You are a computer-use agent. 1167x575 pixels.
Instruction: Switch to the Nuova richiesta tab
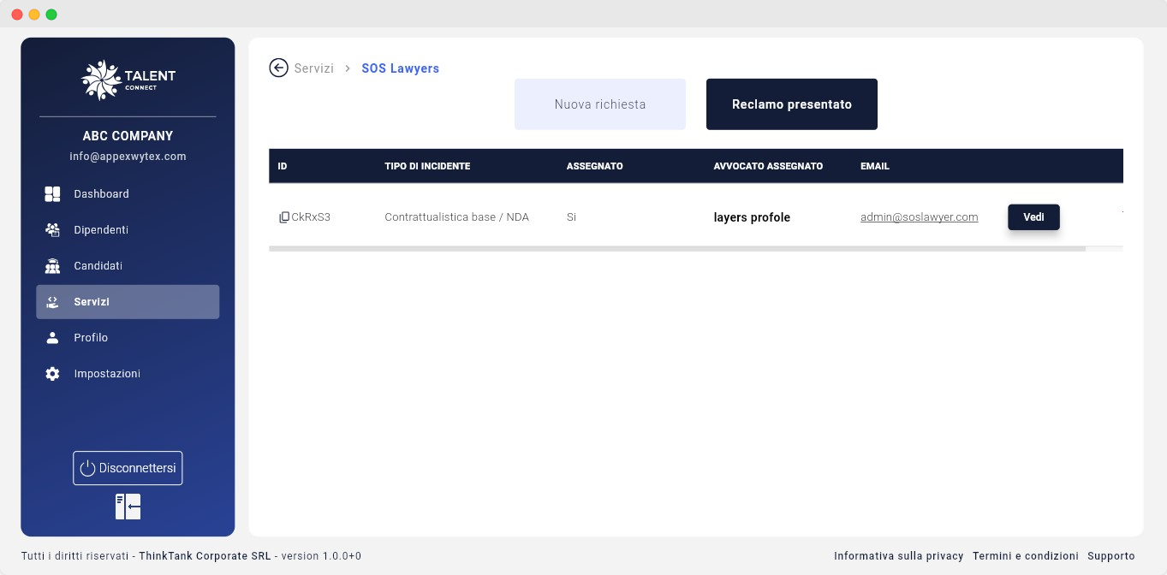[599, 104]
